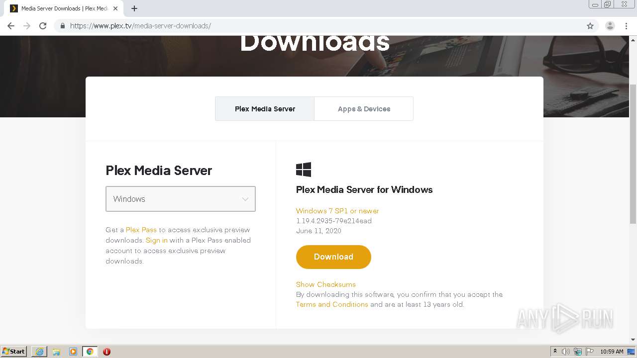Click the browser forward arrow
The width and height of the screenshot is (637, 358).
(x=27, y=26)
